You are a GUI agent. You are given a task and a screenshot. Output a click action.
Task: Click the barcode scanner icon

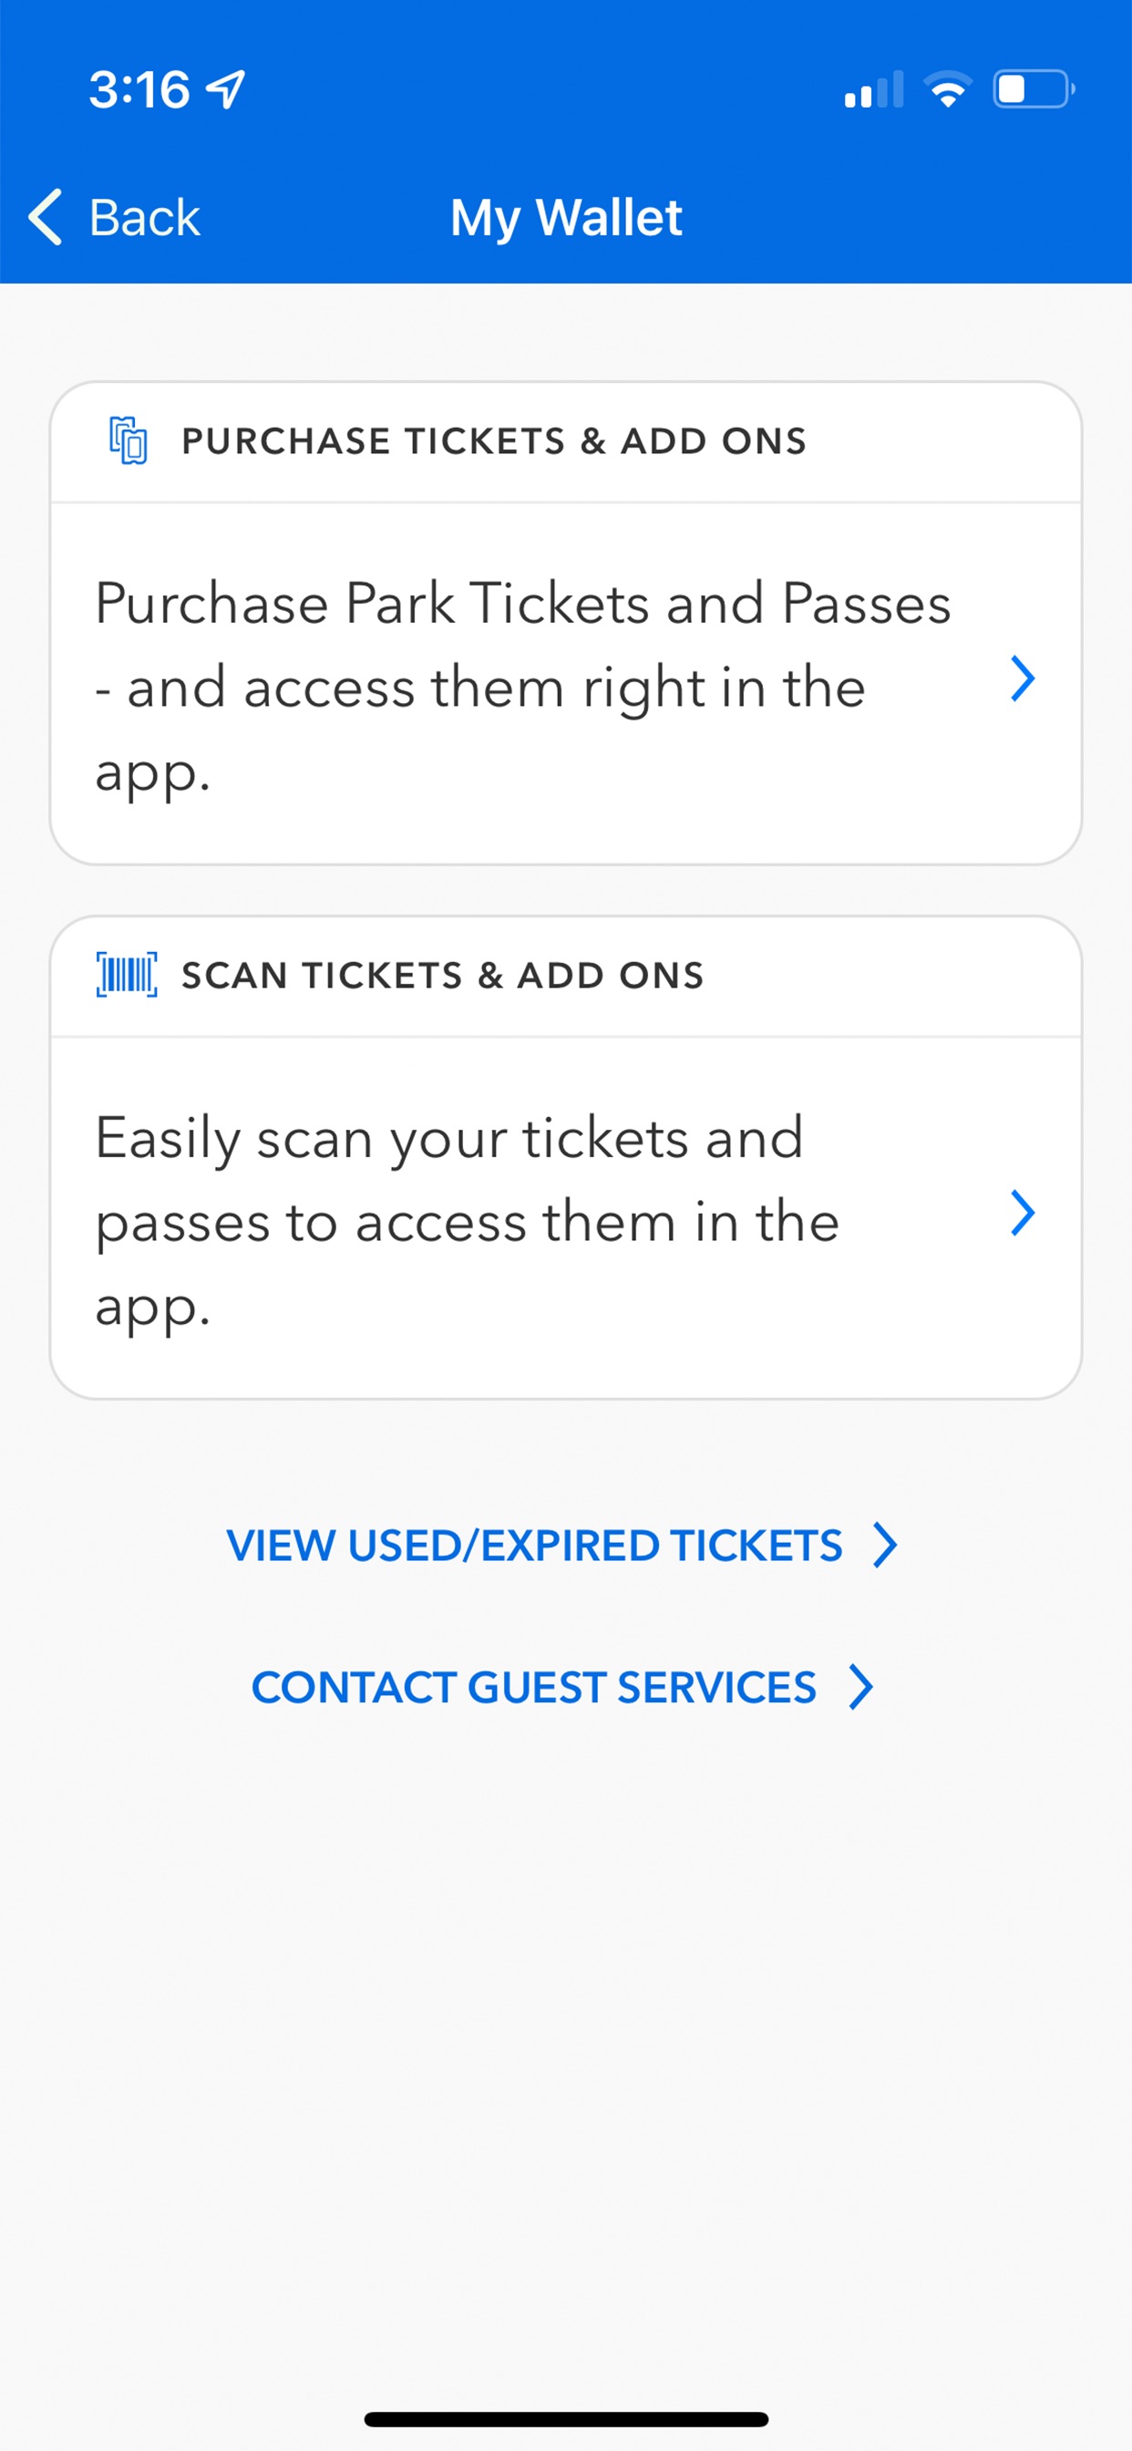[x=127, y=975]
